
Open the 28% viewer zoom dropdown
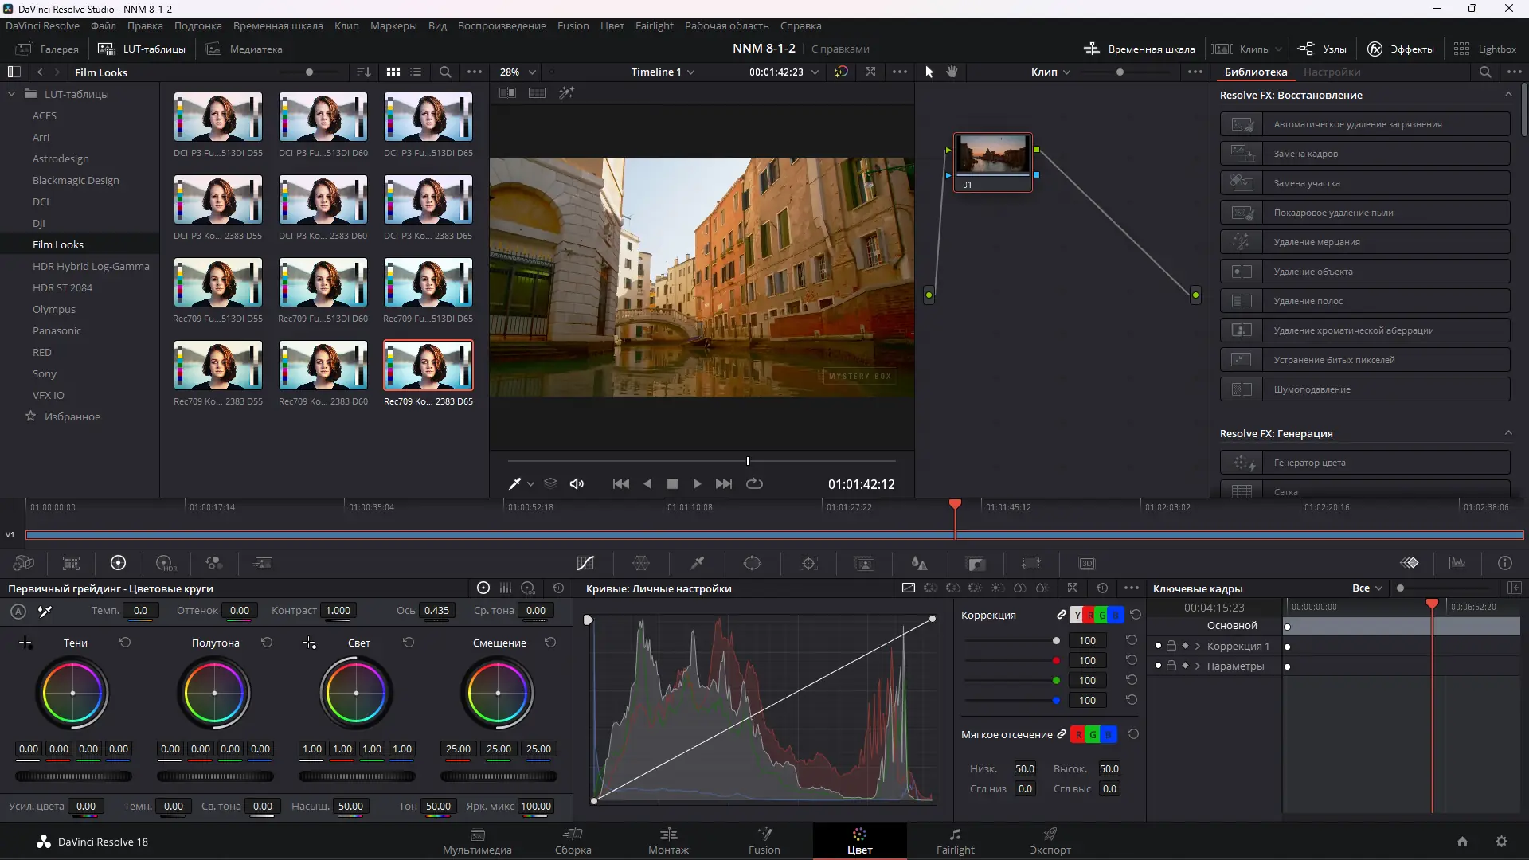tap(518, 72)
